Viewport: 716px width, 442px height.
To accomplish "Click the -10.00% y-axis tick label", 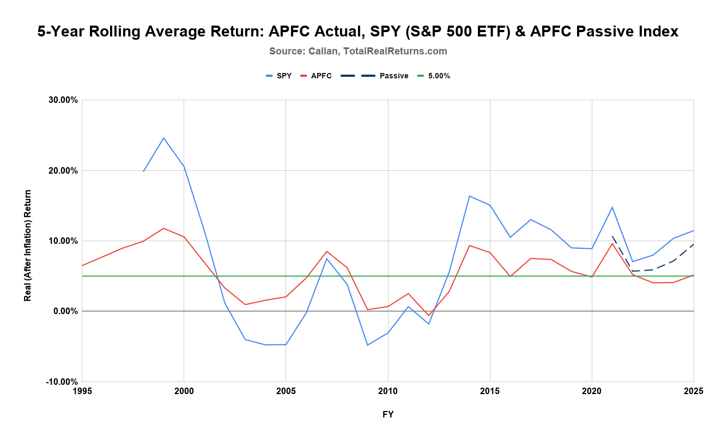I will coord(61,382).
